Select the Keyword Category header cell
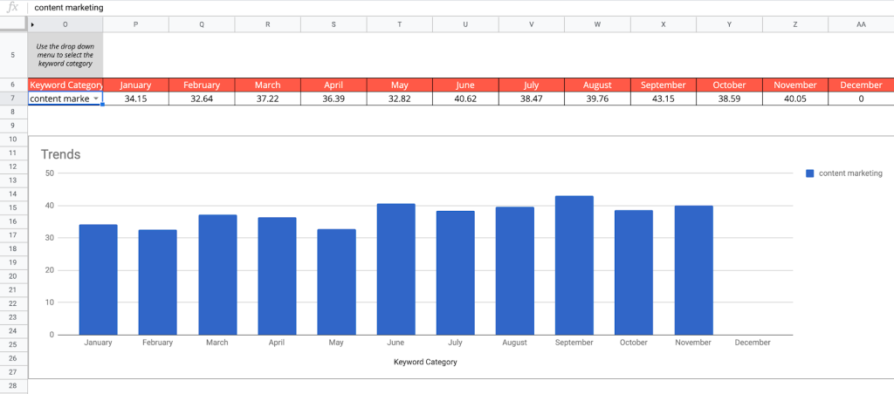Image resolution: width=894 pixels, height=394 pixels. [65, 85]
